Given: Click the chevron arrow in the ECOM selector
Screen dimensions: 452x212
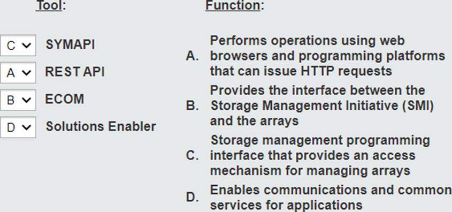Looking at the screenshot, I should tap(27, 100).
